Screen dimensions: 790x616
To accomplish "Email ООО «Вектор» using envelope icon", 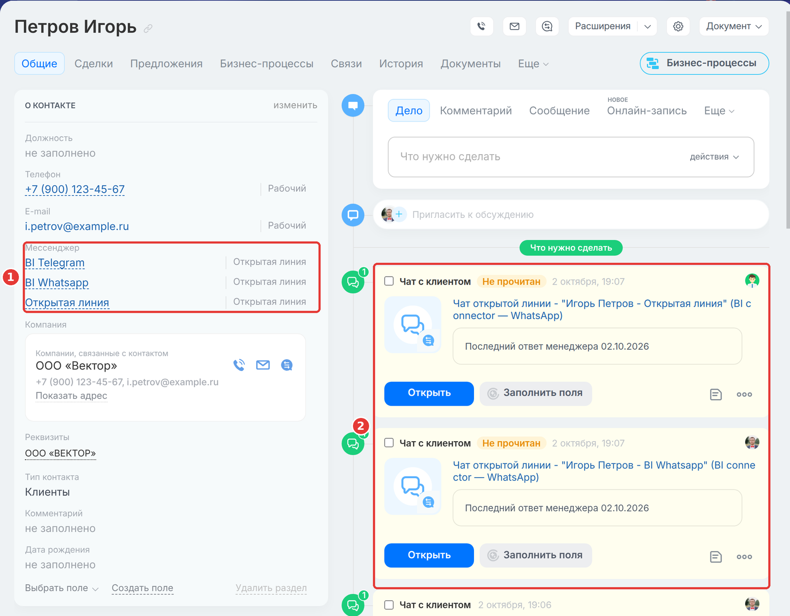I will pyautogui.click(x=263, y=365).
